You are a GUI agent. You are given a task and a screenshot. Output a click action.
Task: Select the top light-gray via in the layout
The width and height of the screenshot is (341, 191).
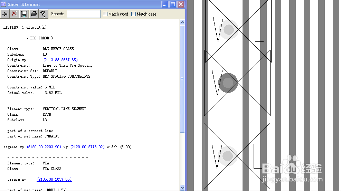pyautogui.click(x=229, y=30)
